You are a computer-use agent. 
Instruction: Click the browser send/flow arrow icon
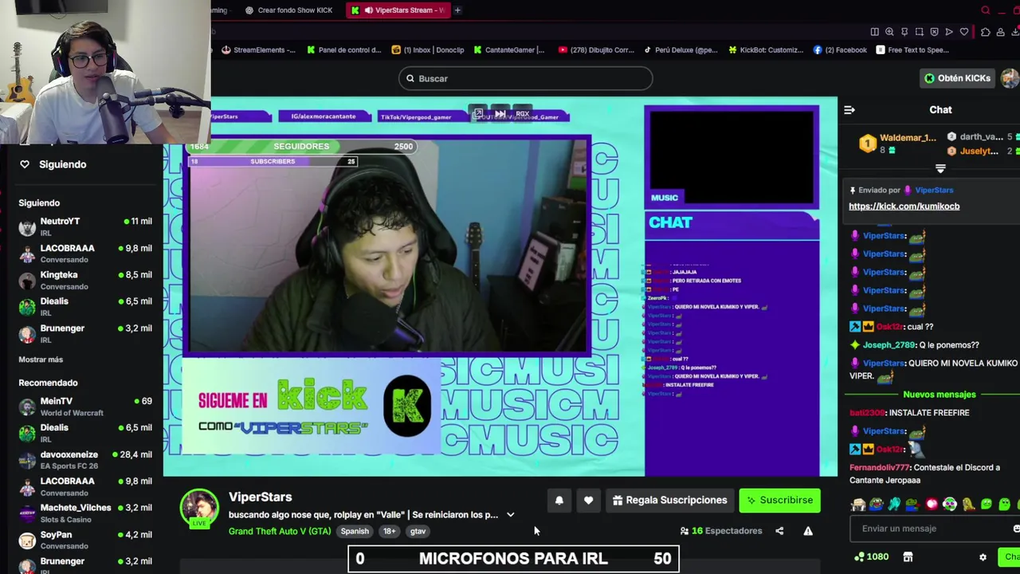tap(948, 32)
